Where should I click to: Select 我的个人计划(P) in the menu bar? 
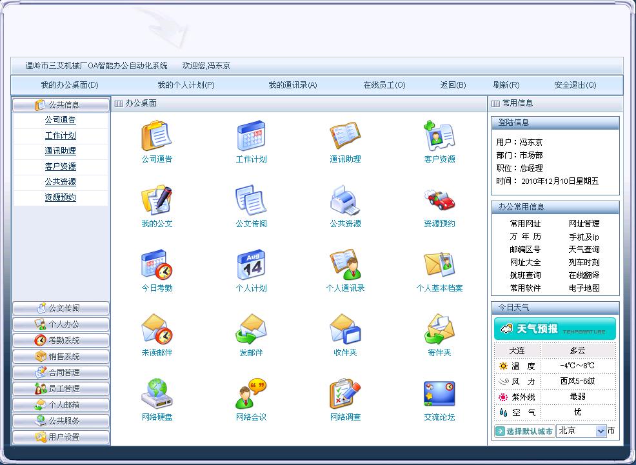(186, 85)
